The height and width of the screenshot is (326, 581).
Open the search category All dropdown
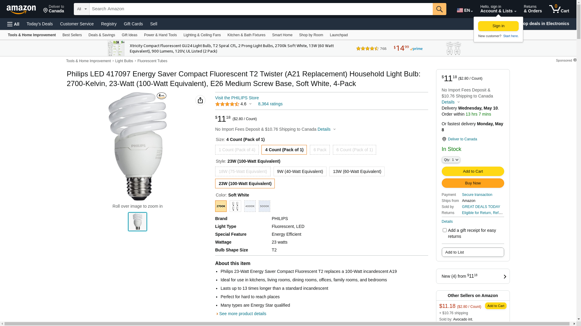81,9
